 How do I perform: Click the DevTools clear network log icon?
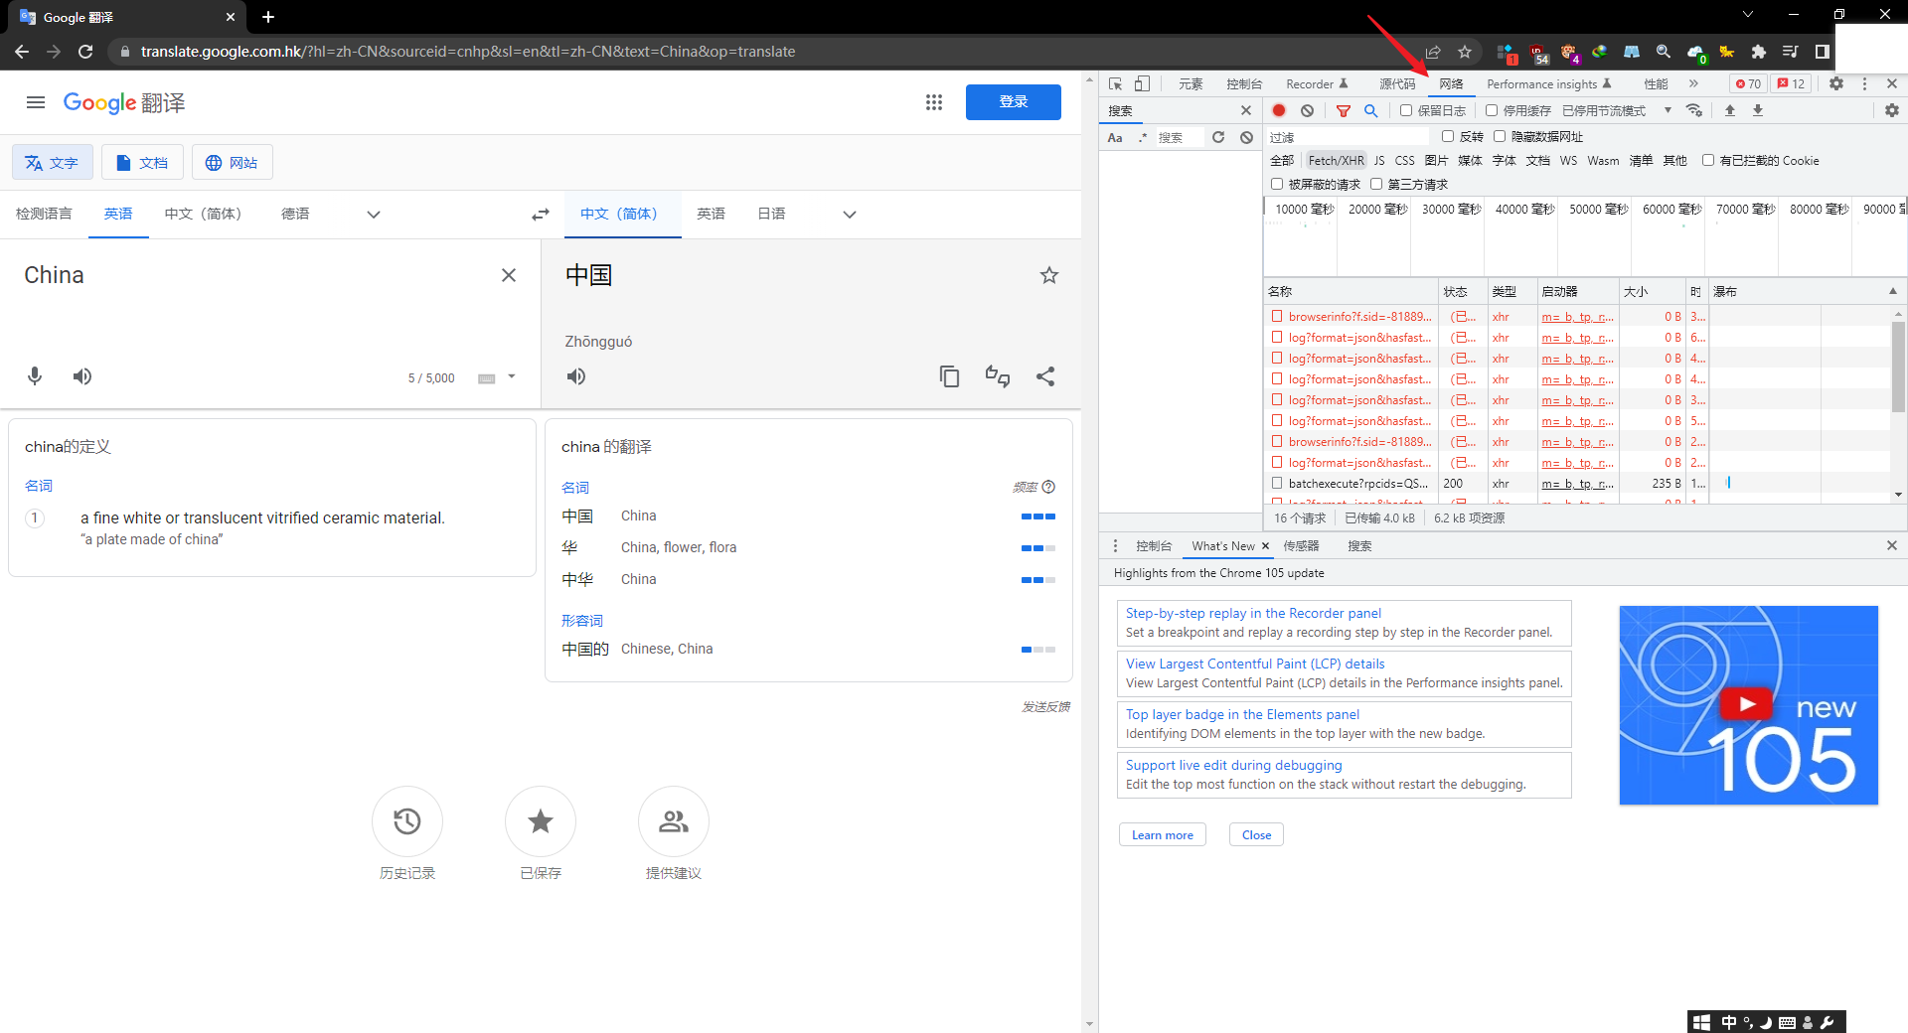(1308, 110)
